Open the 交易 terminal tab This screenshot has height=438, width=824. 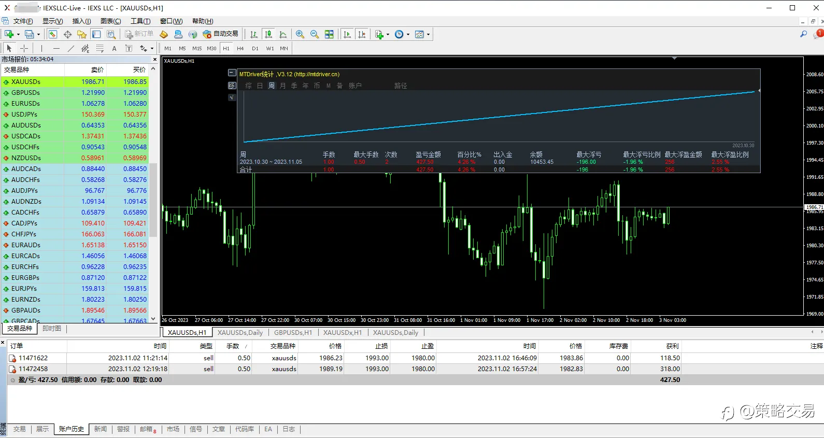[19, 429]
